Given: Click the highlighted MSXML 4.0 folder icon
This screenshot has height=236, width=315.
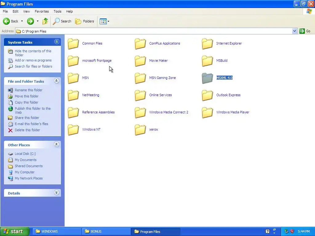Looking at the screenshot, I should (x=207, y=78).
